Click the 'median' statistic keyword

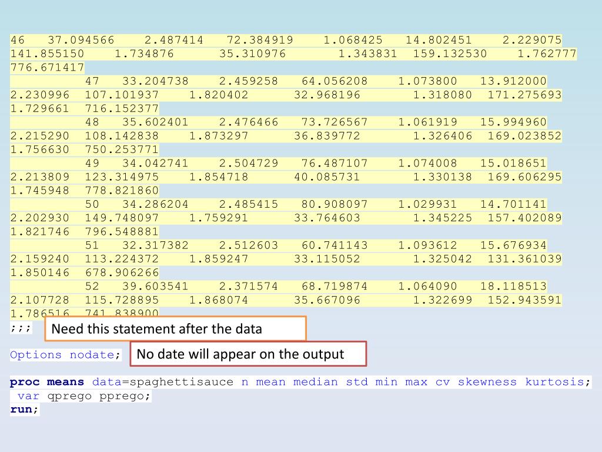coord(316,382)
